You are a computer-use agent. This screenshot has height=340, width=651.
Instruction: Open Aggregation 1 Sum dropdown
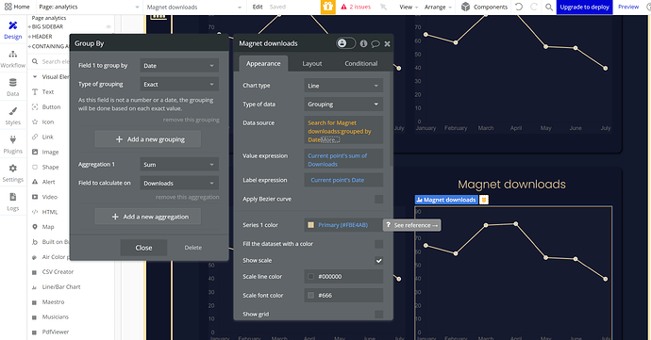[179, 165]
